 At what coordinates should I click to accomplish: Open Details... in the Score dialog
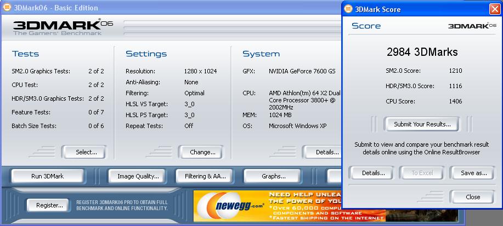coord(373,173)
